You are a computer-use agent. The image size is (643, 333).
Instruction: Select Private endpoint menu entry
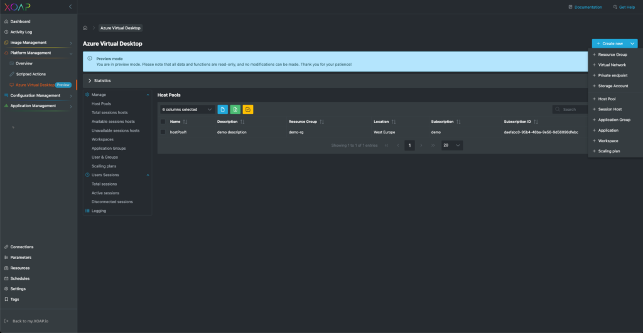[x=612, y=75]
